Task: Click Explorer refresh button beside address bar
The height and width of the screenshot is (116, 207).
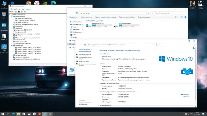Action: click(148, 13)
